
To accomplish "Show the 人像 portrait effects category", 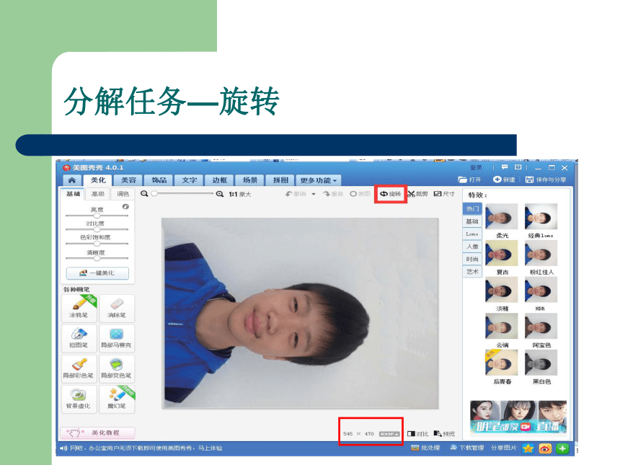I will 472,247.
